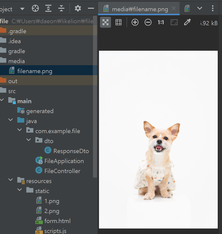Open 2.png in the static folder

click(x=52, y=211)
